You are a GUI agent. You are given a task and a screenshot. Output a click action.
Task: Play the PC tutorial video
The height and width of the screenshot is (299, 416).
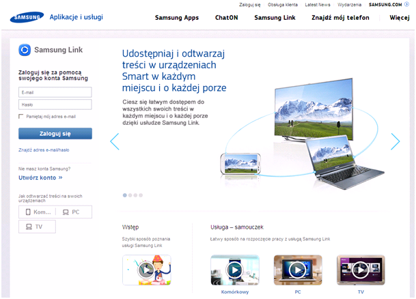coord(298,270)
